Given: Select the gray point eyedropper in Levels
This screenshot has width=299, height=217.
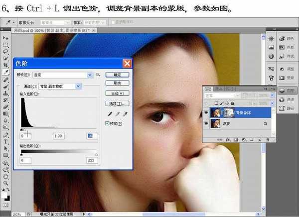Looking at the screenshot, I should [117, 114].
